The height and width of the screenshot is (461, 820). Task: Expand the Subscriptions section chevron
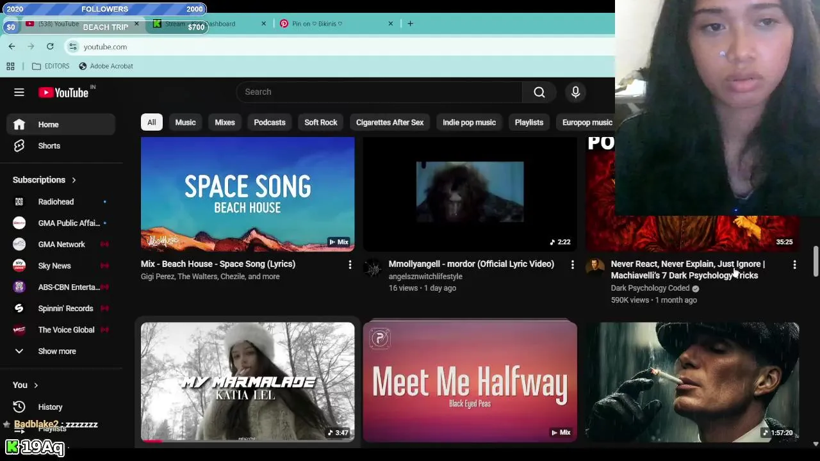(x=74, y=180)
